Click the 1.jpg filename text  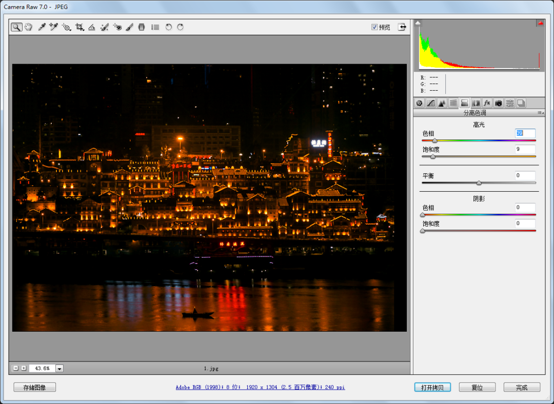point(211,368)
